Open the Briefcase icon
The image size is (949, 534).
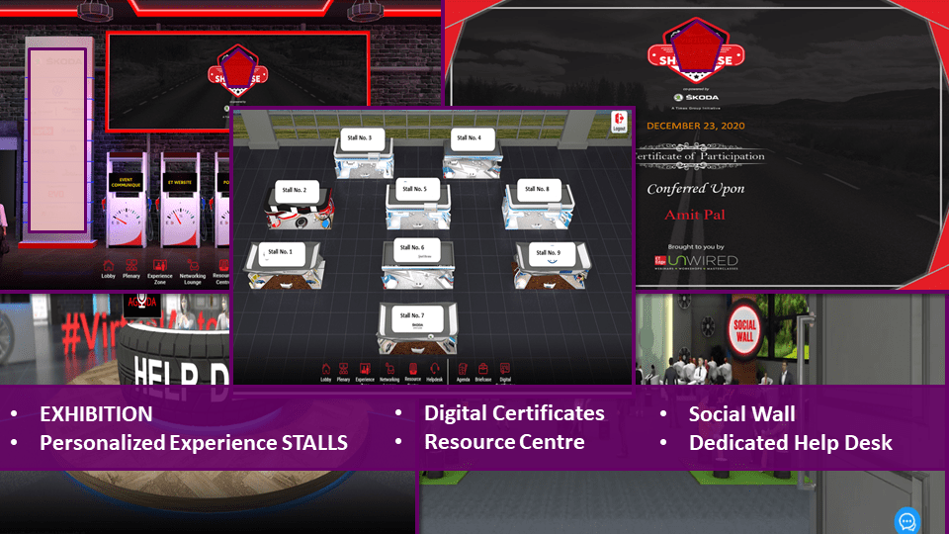point(482,370)
